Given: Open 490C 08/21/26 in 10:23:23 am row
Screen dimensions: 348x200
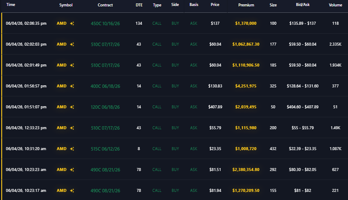Looking at the screenshot, I should (x=105, y=170).
